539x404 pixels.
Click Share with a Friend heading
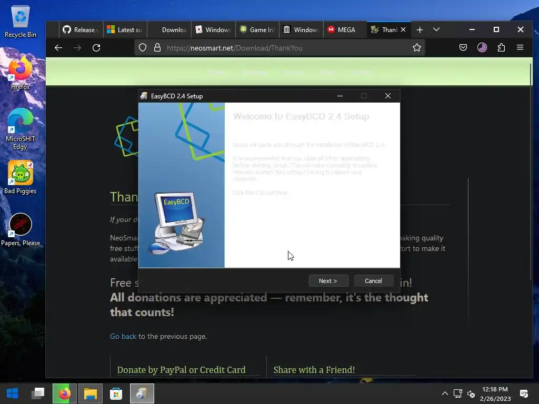(x=314, y=370)
